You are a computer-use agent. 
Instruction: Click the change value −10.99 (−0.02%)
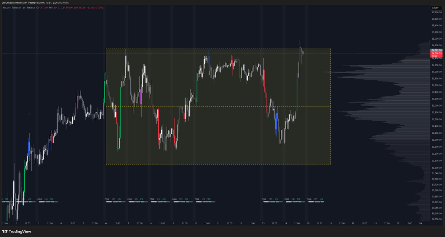[x=95, y=7]
